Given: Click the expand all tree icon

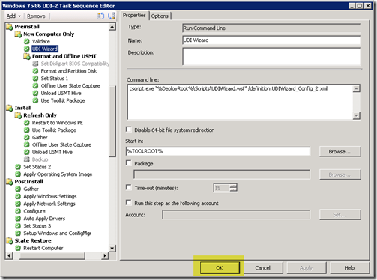Looking at the screenshot, I should tap(100, 16).
